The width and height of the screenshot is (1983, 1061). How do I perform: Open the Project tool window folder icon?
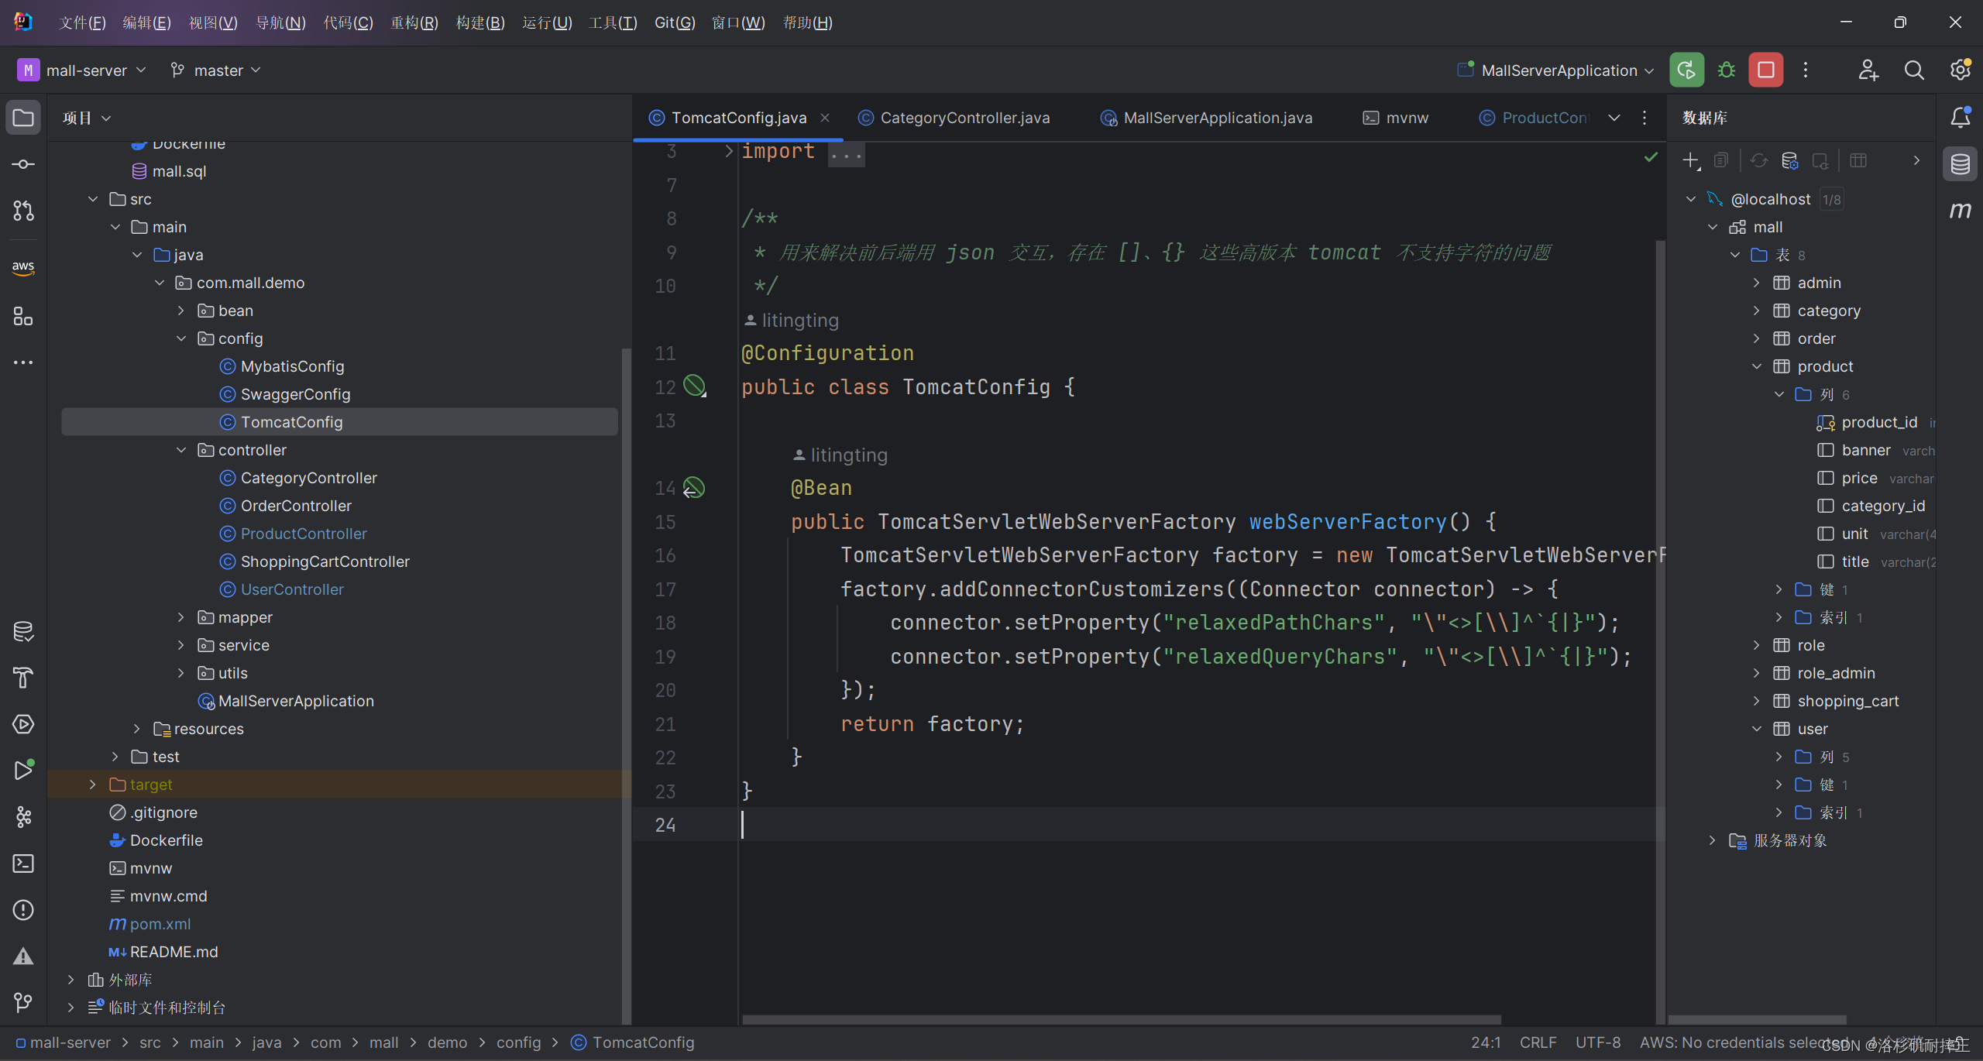click(x=23, y=118)
